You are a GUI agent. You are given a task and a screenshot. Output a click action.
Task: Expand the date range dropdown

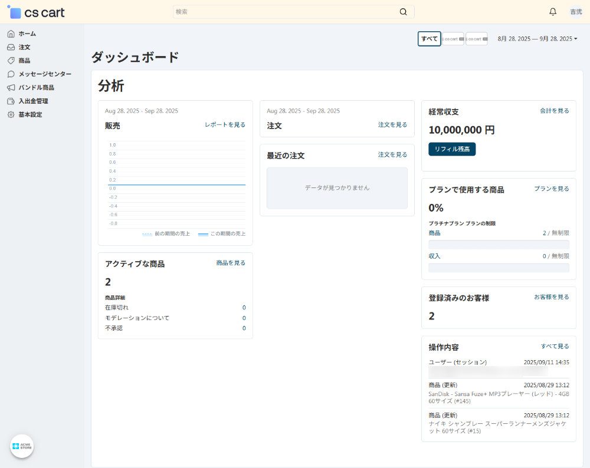537,39
